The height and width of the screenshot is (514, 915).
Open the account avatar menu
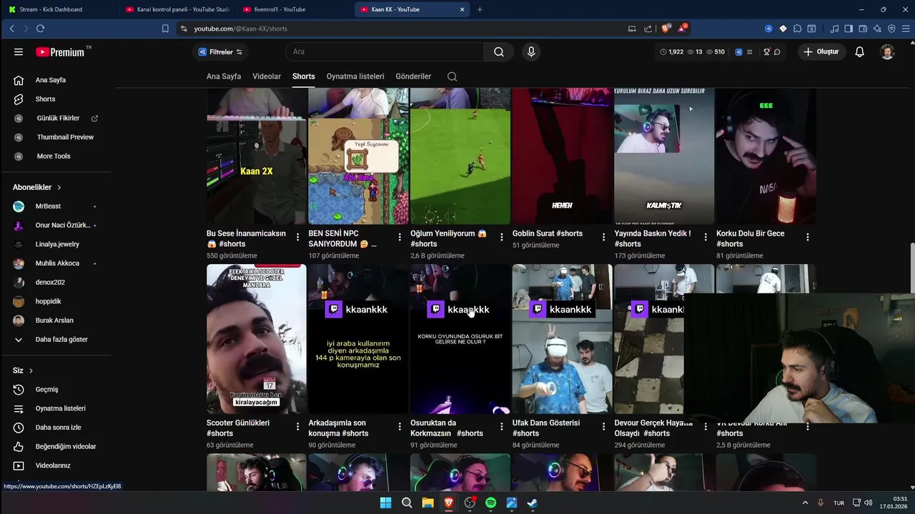click(887, 51)
